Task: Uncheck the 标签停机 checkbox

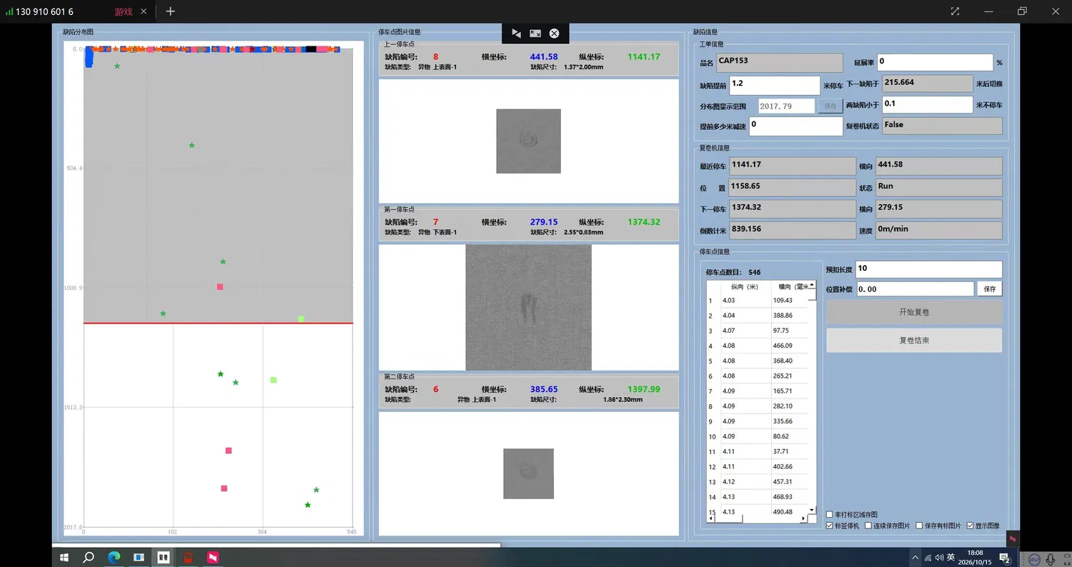Action: [830, 526]
